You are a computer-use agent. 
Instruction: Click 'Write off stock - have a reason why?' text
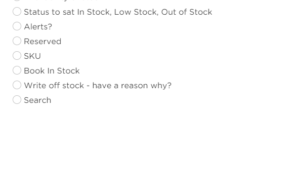click(98, 86)
